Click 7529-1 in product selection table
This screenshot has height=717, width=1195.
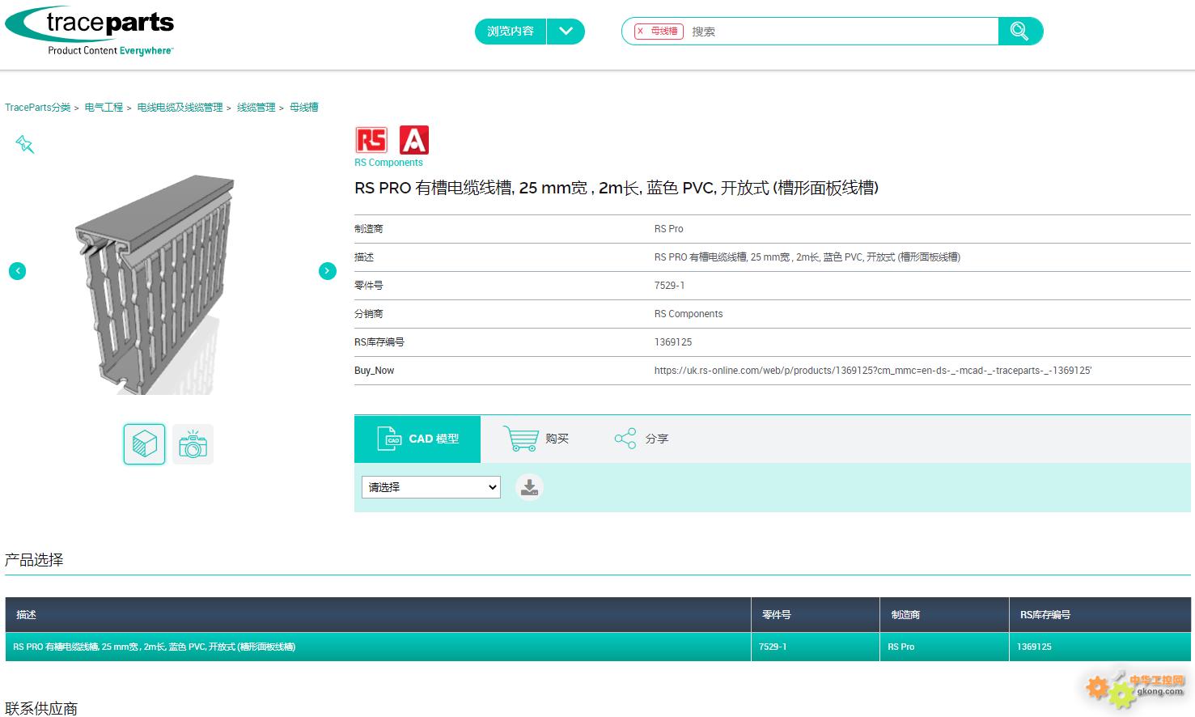click(x=773, y=647)
